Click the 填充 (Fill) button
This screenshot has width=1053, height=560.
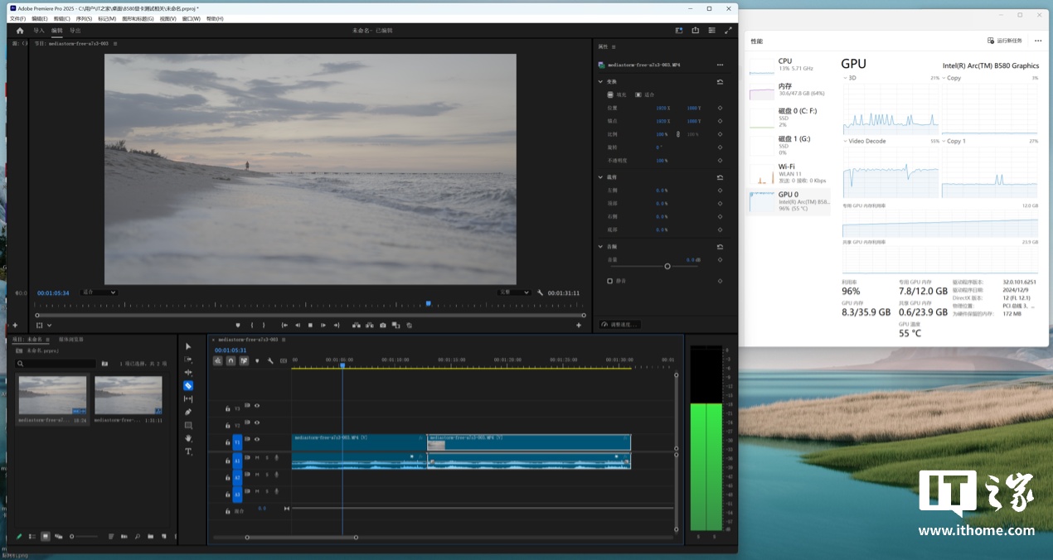615,94
